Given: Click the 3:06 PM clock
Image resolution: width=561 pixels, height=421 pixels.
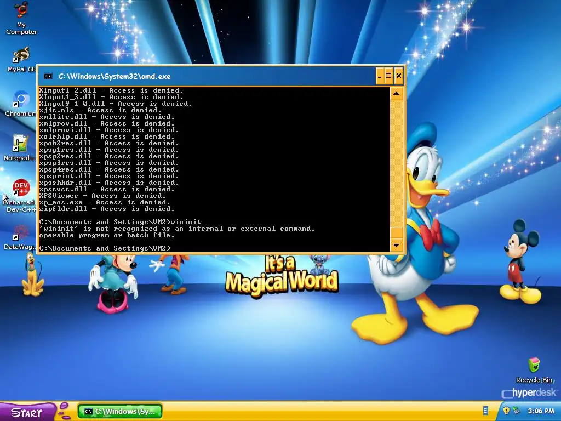Looking at the screenshot, I should pyautogui.click(x=541, y=411).
